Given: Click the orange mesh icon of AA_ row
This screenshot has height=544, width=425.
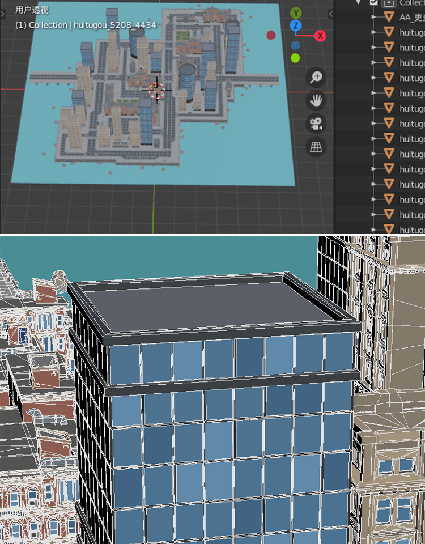Looking at the screenshot, I should (389, 16).
